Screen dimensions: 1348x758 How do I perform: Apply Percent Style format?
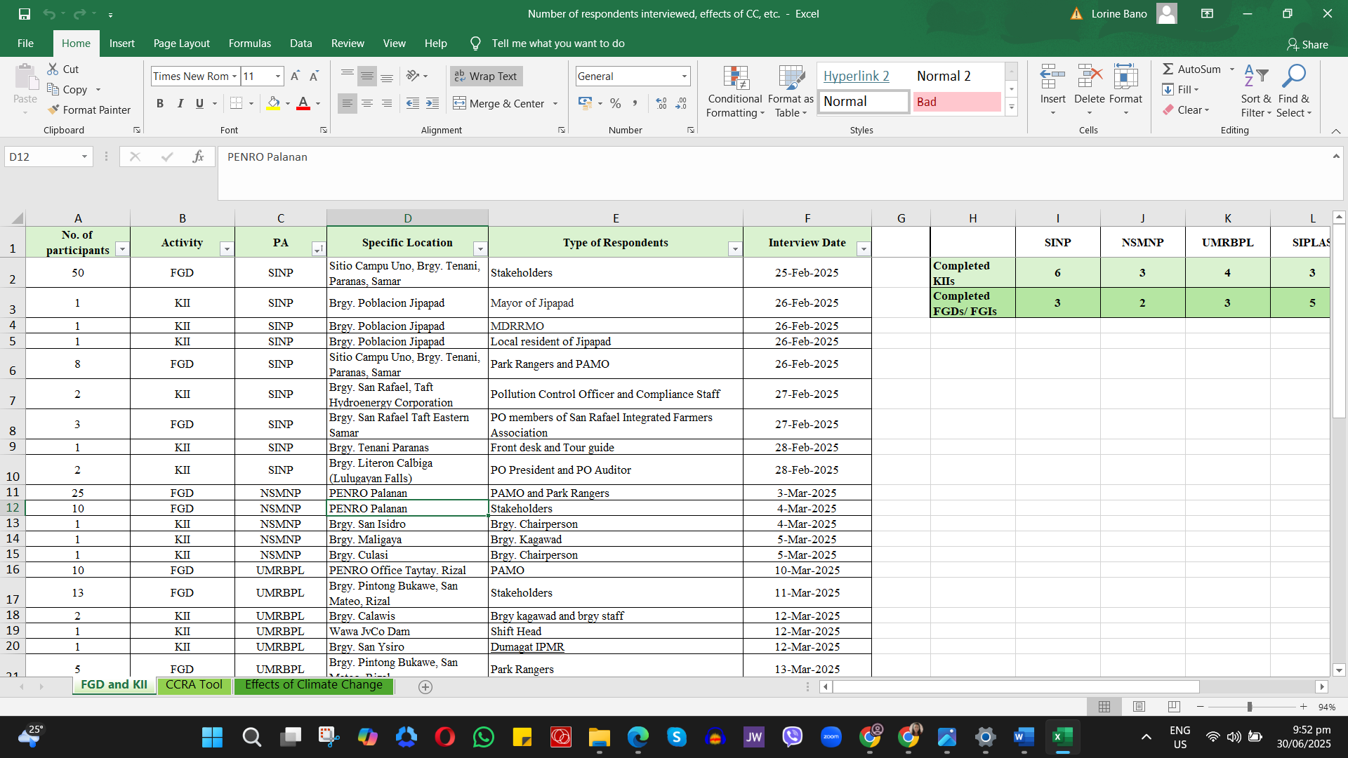(x=616, y=103)
